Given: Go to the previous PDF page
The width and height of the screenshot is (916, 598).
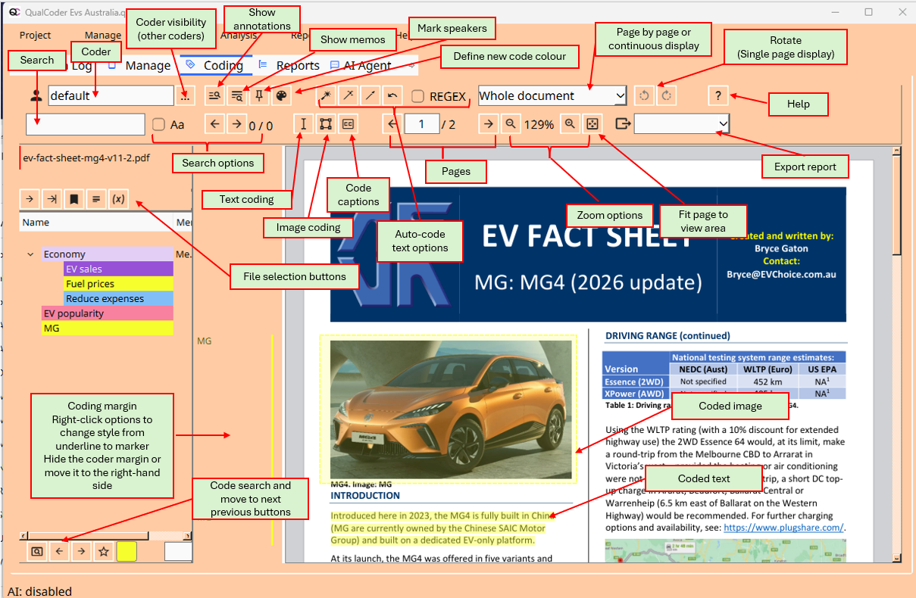Looking at the screenshot, I should pos(392,124).
